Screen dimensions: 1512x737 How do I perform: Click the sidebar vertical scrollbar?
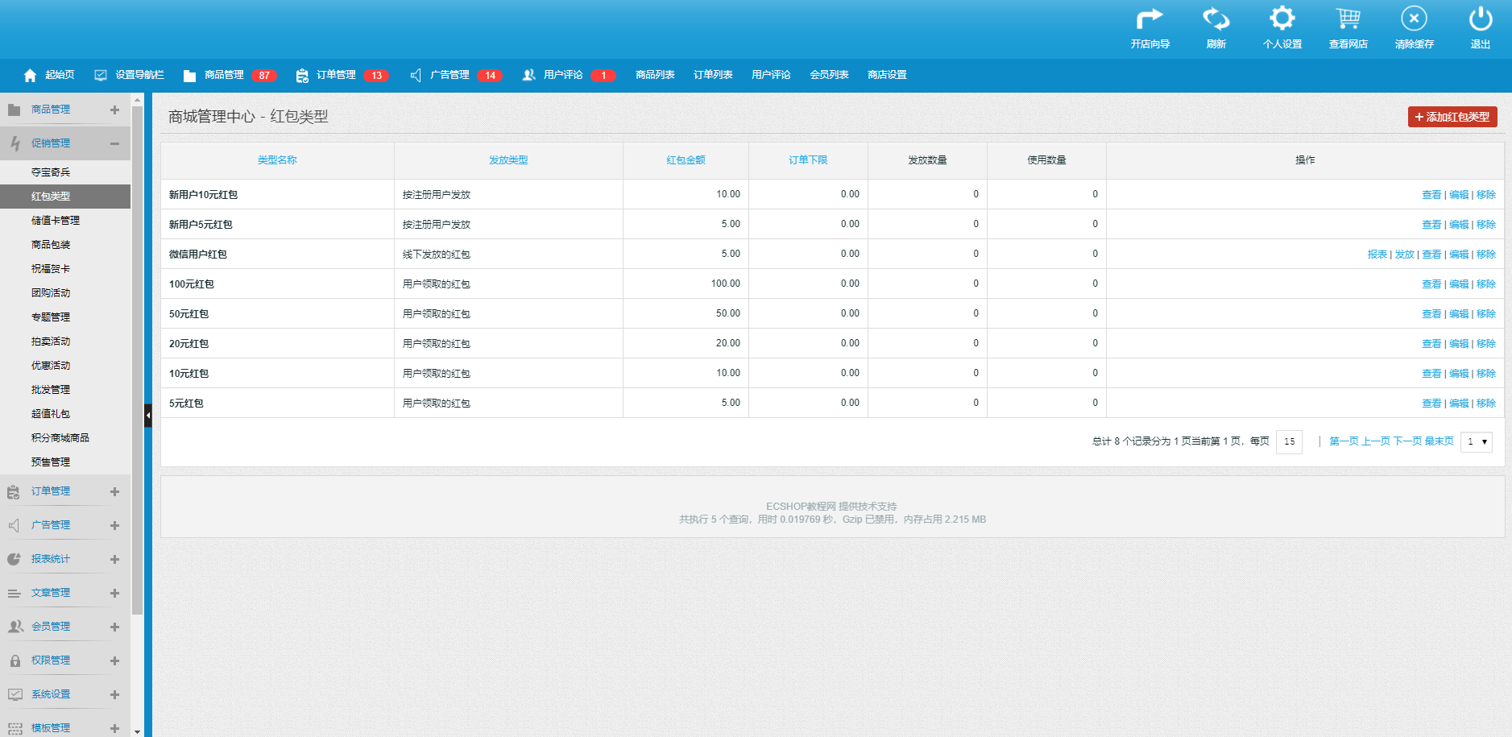click(x=137, y=362)
